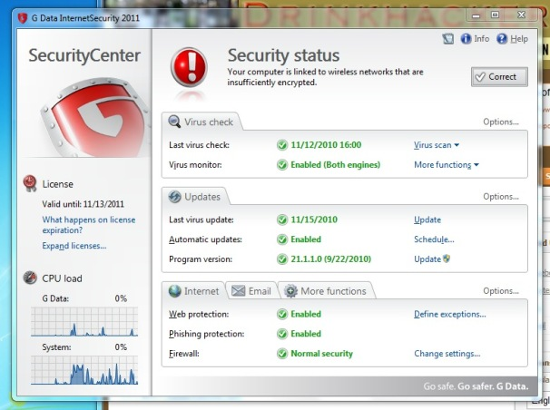Click the CPU load gauge icon
This screenshot has height=410, width=550.
point(30,278)
